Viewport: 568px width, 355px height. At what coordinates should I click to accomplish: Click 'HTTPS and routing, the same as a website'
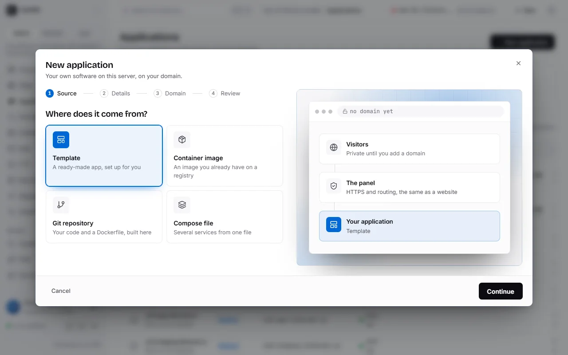[x=402, y=192]
